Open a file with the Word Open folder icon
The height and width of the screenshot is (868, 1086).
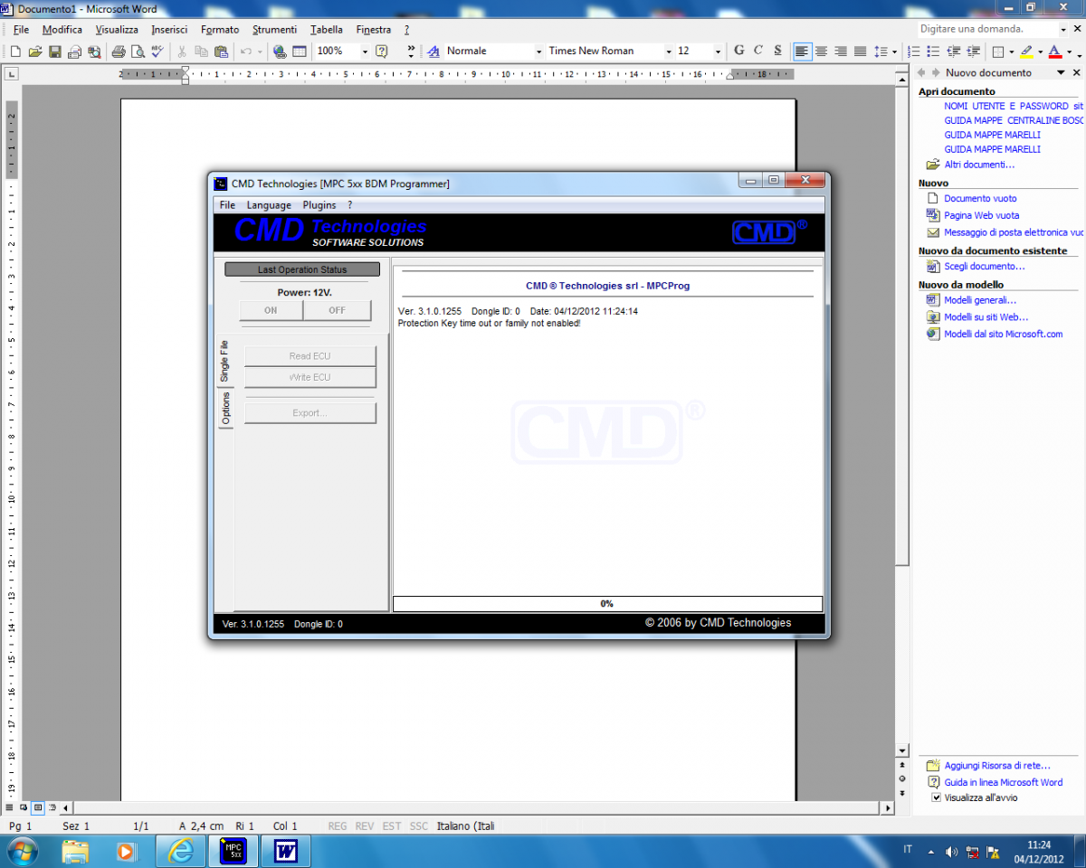[x=35, y=52]
